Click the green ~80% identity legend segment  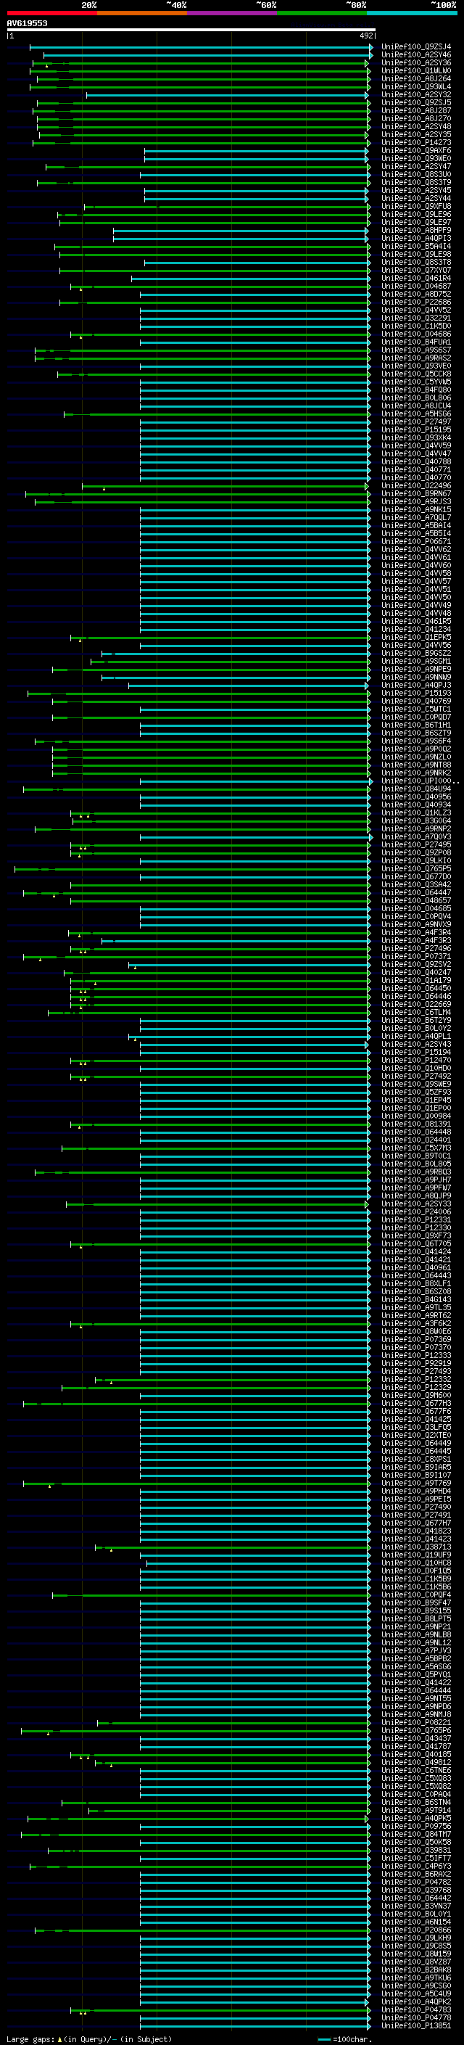click(322, 14)
